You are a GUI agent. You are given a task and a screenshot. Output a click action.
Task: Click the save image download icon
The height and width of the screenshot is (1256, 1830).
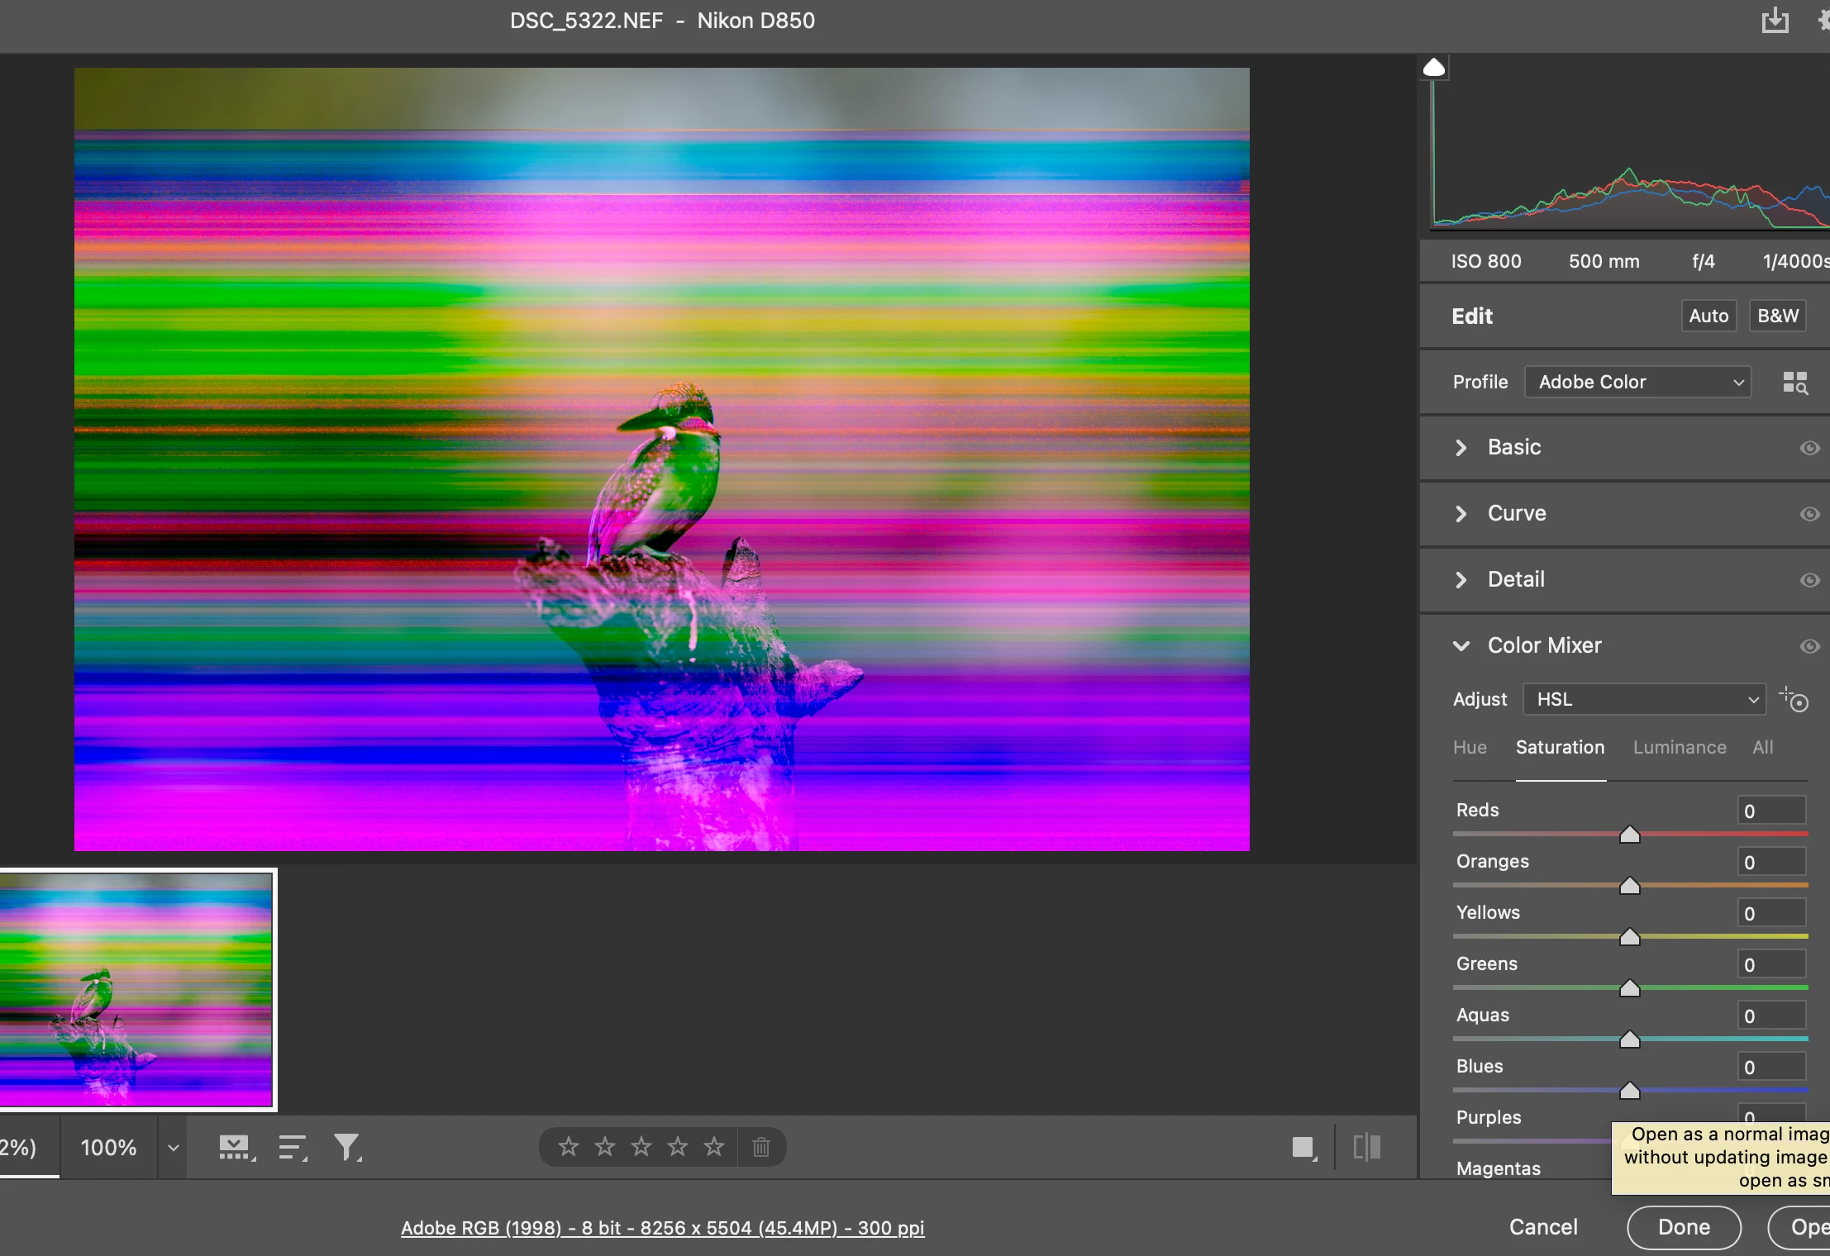pos(1775,20)
